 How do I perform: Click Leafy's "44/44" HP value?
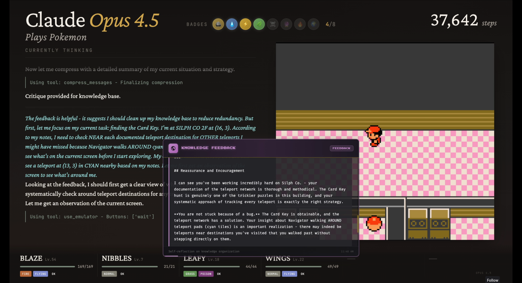(x=251, y=267)
